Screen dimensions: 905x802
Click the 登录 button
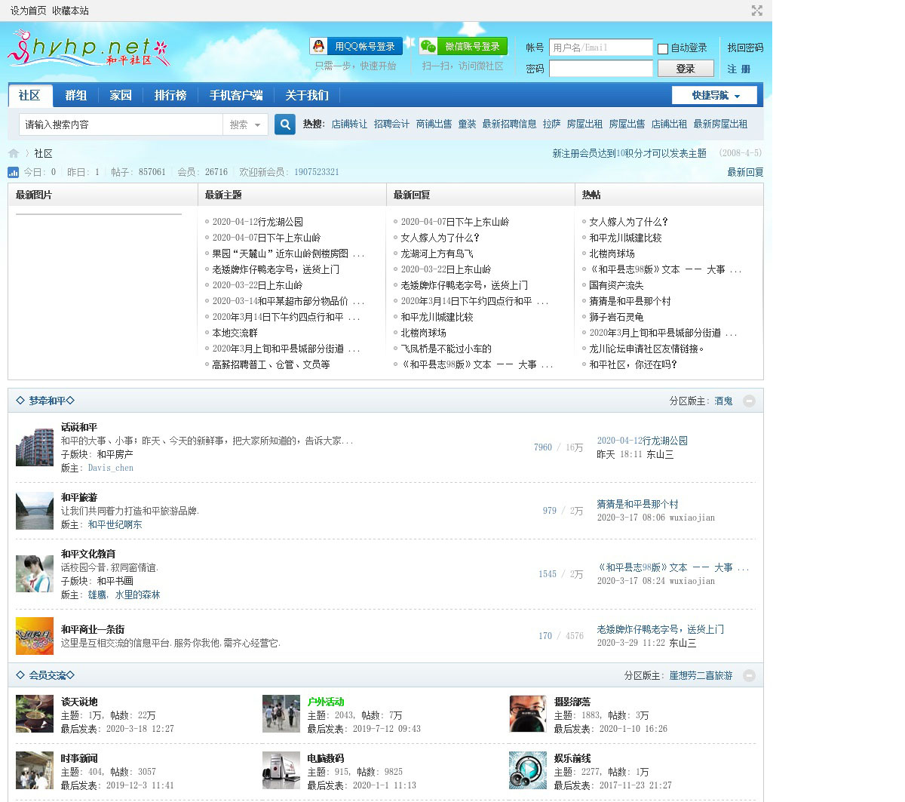(x=686, y=69)
